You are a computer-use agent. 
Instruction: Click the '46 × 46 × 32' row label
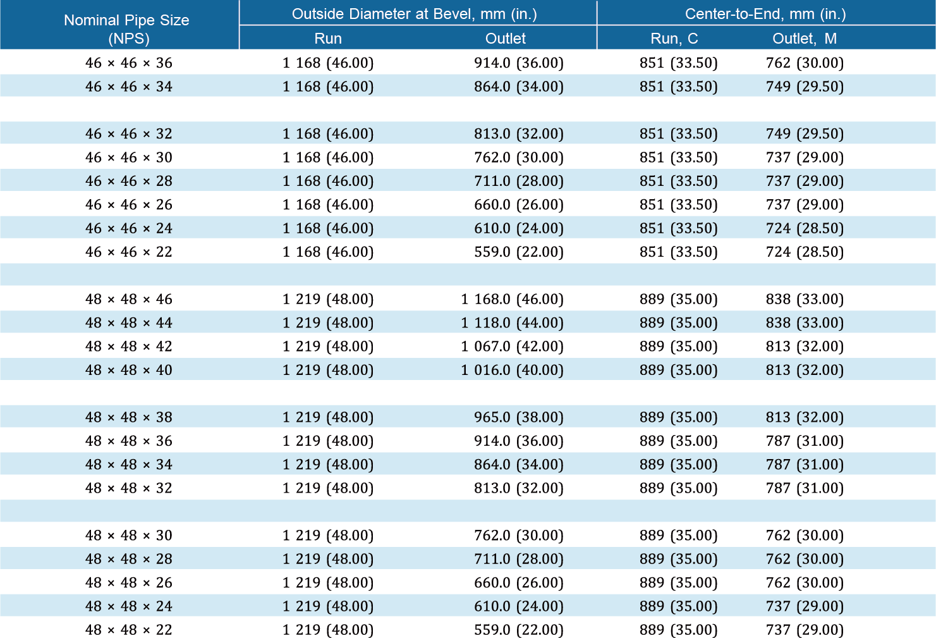[x=129, y=134]
